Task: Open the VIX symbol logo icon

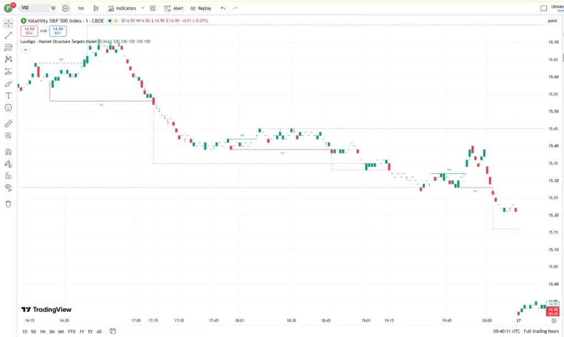Action: point(53,8)
